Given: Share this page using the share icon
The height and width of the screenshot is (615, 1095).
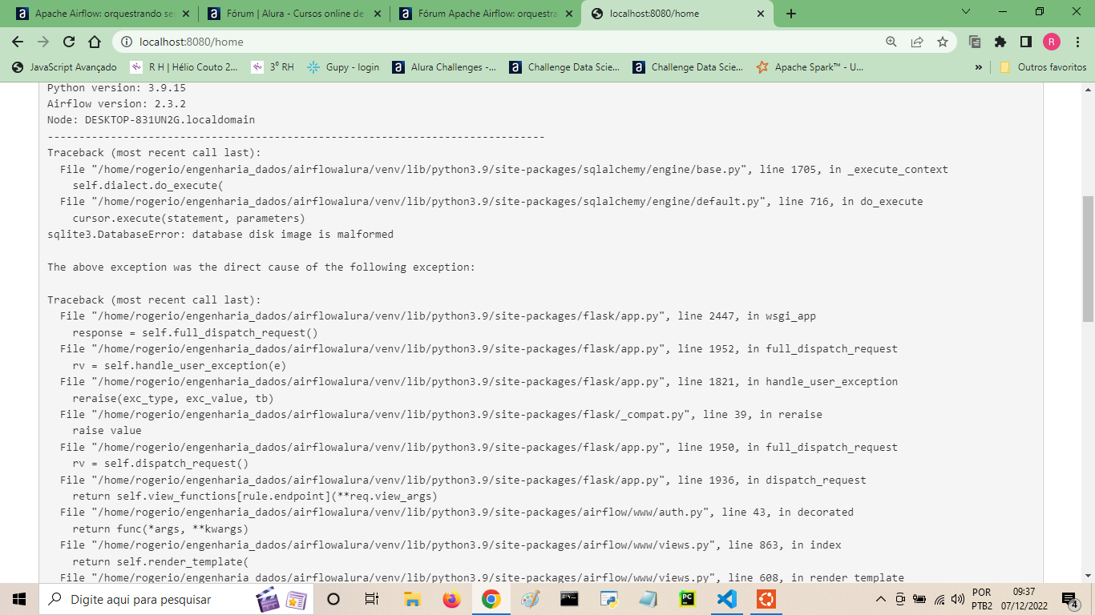Looking at the screenshot, I should click(917, 42).
